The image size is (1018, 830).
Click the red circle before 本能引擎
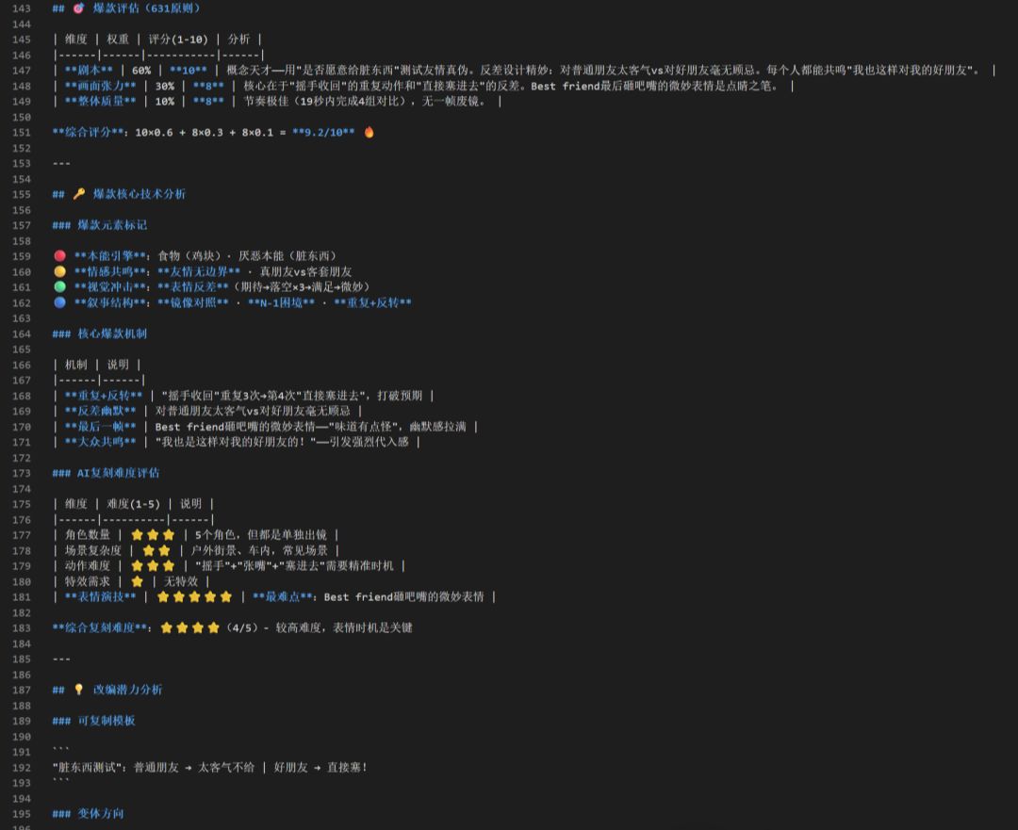60,256
